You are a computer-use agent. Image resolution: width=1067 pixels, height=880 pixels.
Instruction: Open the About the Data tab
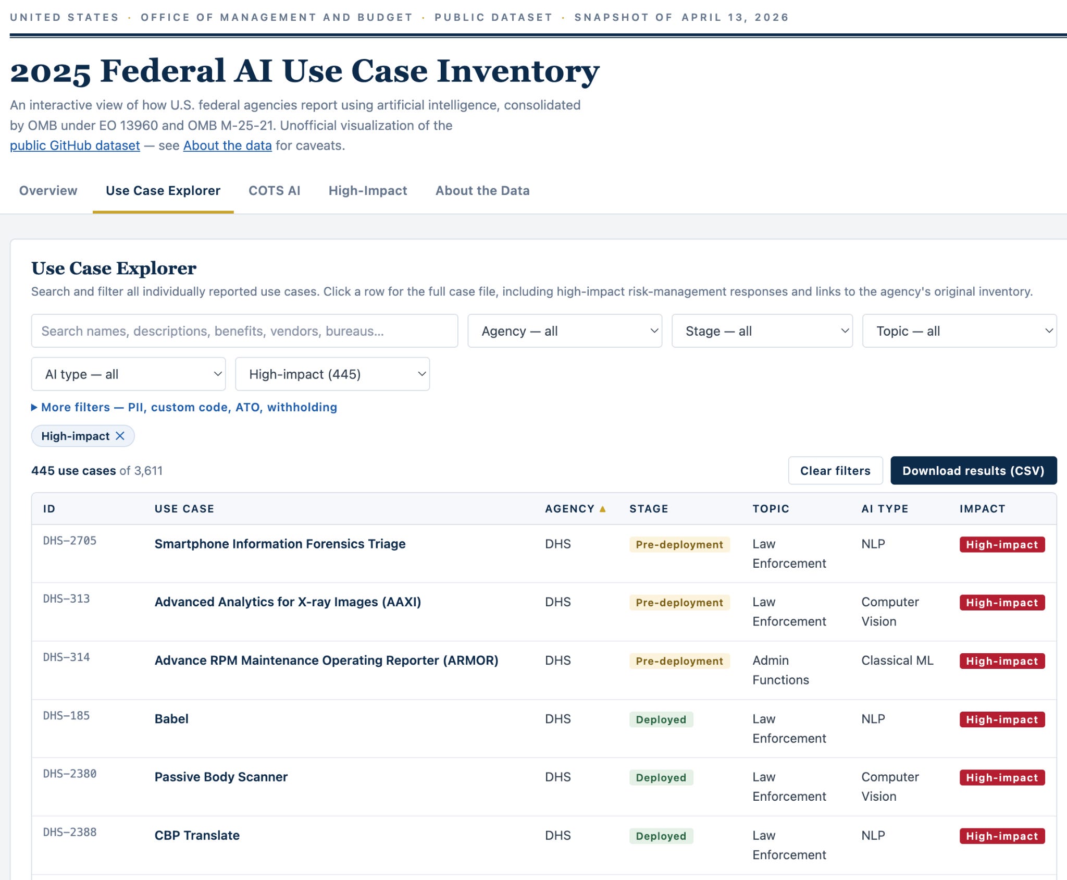click(482, 191)
